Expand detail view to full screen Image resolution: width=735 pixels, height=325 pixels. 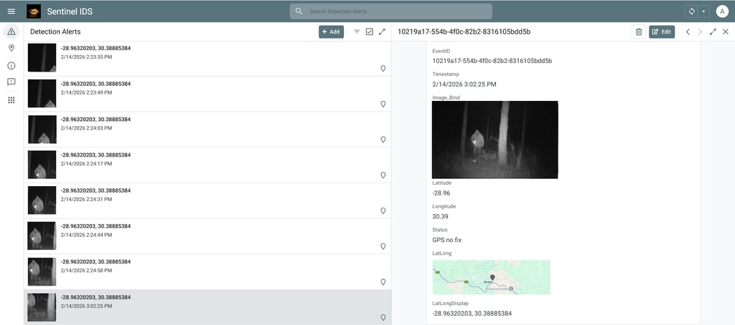click(x=713, y=31)
